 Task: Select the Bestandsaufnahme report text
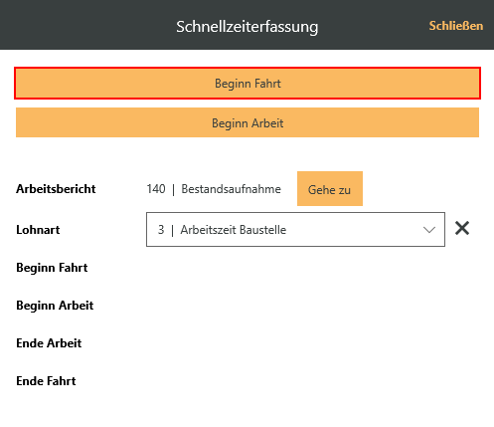coord(231,189)
